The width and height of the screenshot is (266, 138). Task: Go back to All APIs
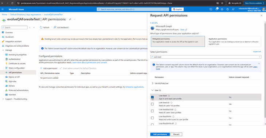[154, 23]
